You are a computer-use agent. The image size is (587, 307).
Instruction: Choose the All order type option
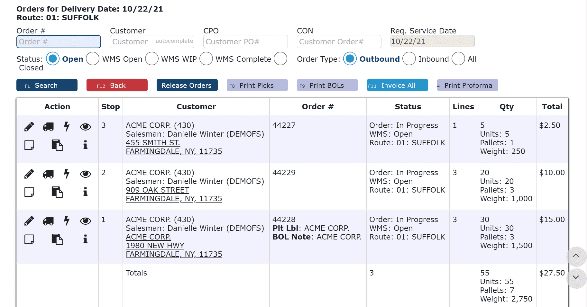pyautogui.click(x=458, y=59)
